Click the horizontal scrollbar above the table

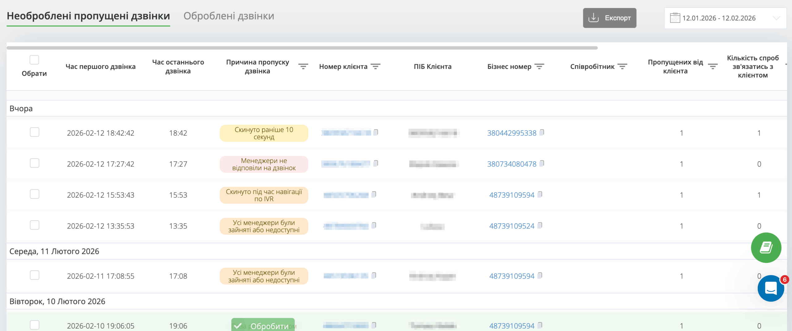302,48
